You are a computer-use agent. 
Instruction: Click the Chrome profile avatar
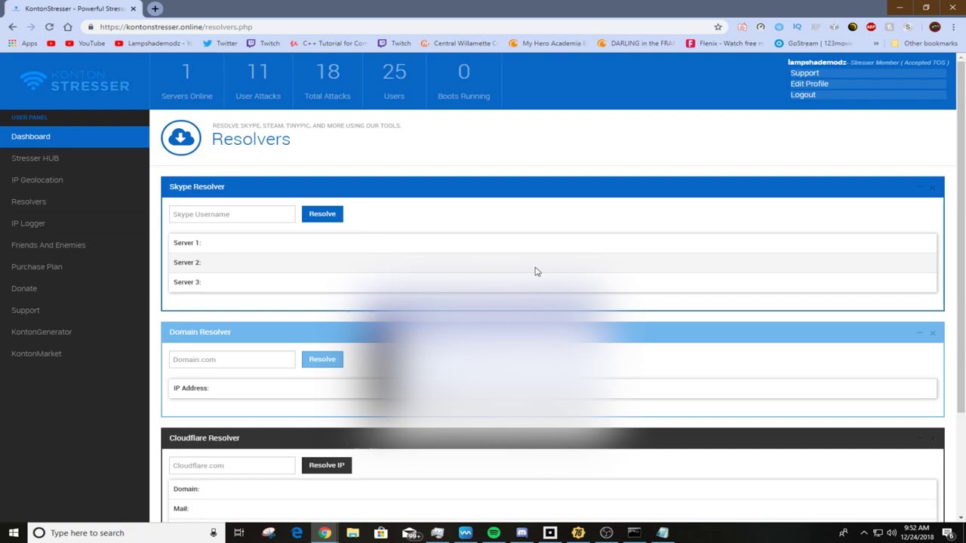[934, 26]
